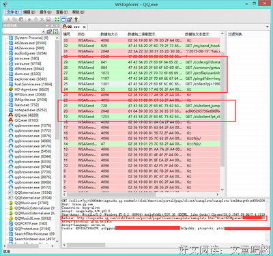Select HD-Agent.exe [6620] process icon
The width and height of the screenshot is (273, 256).
coord(11,89)
